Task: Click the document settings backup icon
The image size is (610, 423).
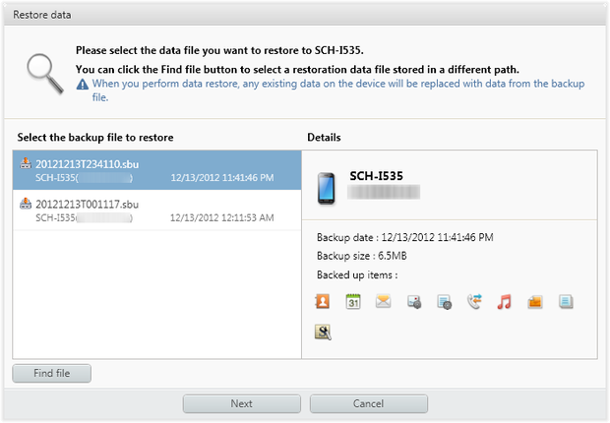Action: click(445, 302)
